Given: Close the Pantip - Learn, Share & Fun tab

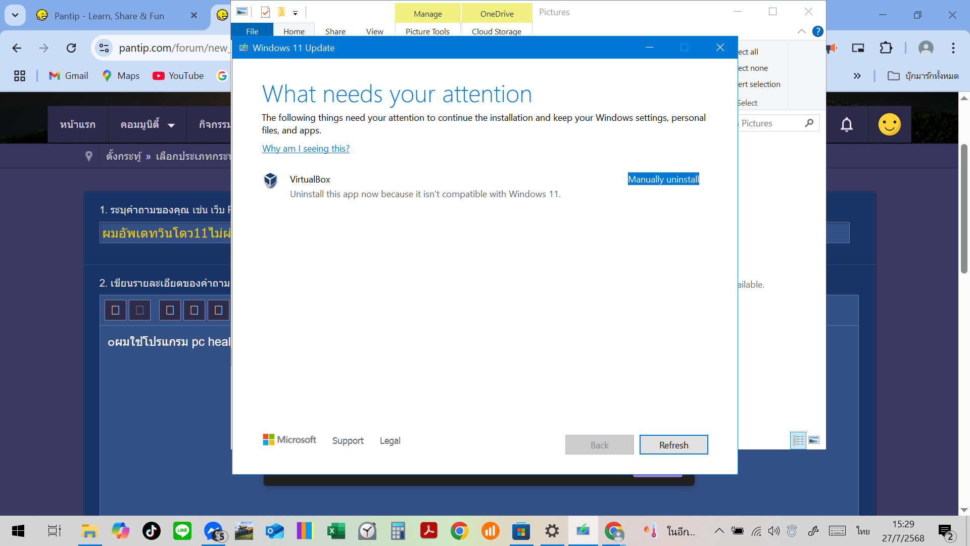Looking at the screenshot, I should [194, 16].
